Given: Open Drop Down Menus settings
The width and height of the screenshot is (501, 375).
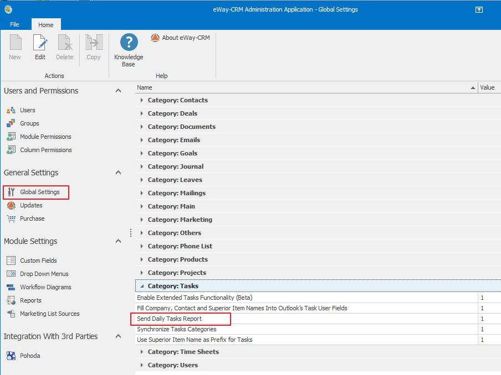Looking at the screenshot, I should click(44, 274).
